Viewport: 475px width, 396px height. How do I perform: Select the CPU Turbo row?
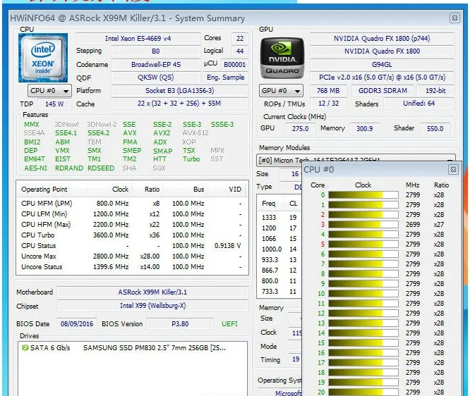[132, 235]
